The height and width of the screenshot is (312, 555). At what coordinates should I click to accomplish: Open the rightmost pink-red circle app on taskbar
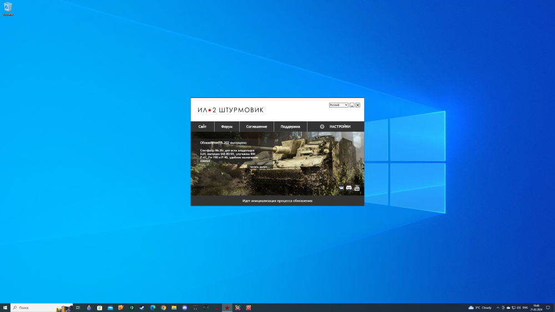tap(248, 308)
